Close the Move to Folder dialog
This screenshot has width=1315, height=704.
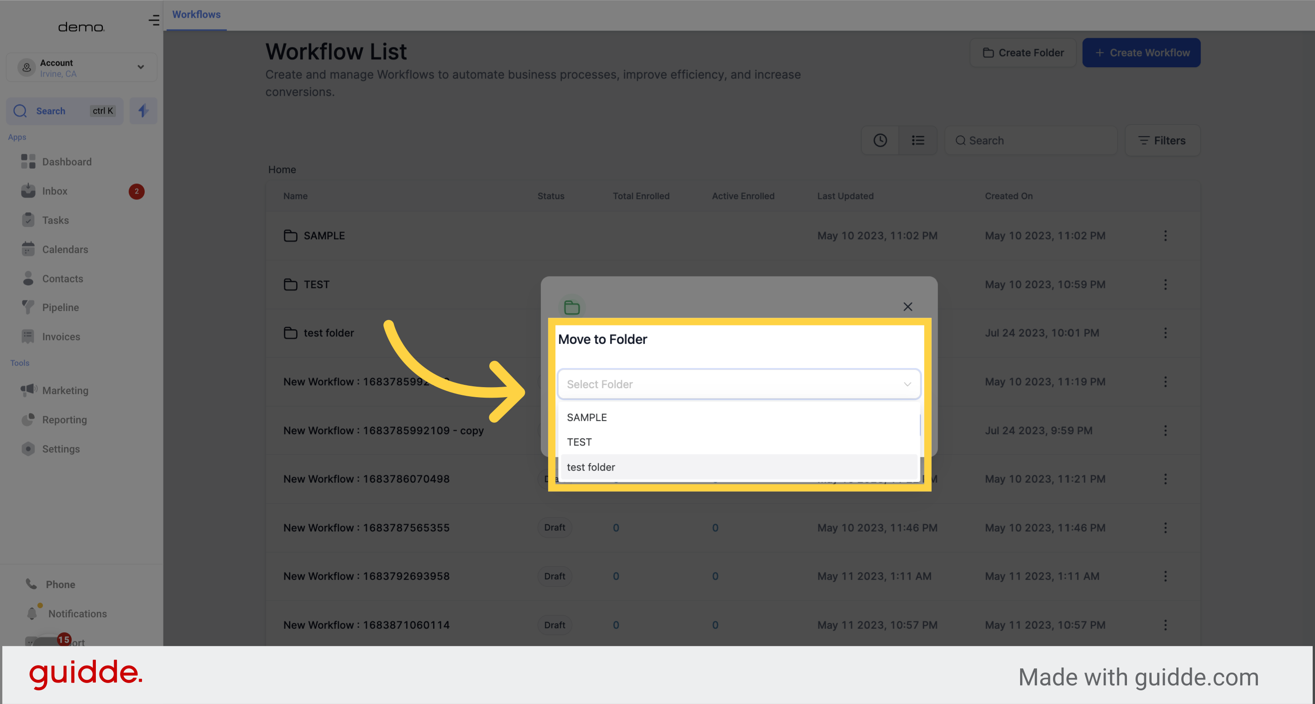908,307
